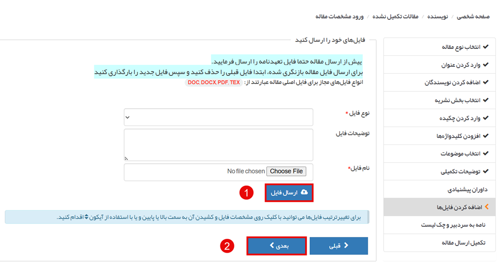500x268 pixels.
Task: Click the resize handle of the توضیحات فایل textarea
Action: coord(127,158)
